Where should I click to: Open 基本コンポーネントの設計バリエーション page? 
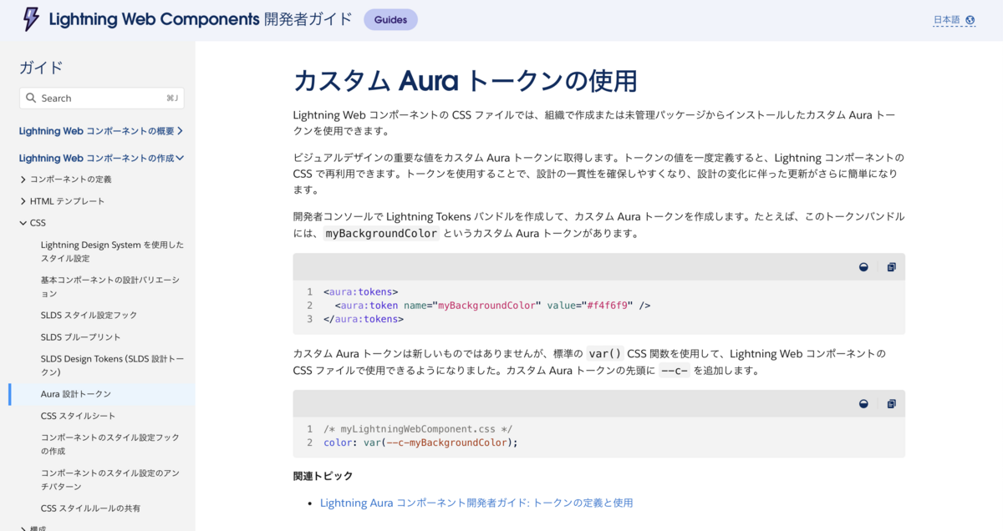[110, 287]
